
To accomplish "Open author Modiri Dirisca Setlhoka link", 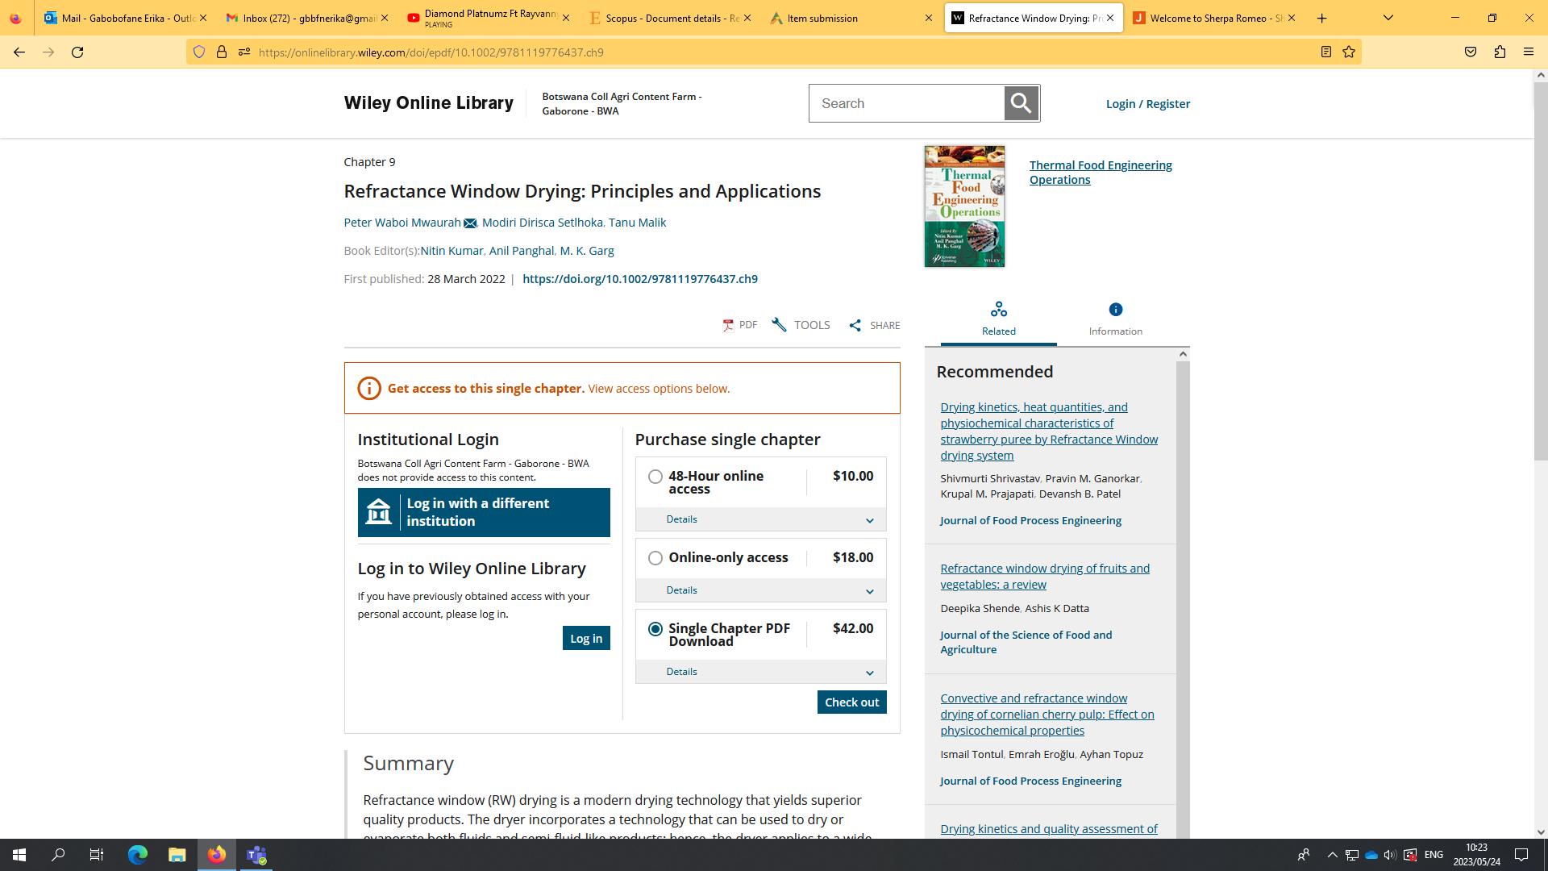I will (x=543, y=223).
